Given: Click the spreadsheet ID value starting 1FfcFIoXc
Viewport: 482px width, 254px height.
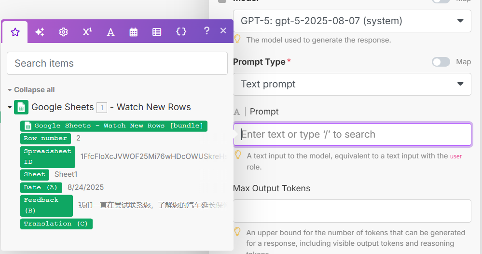Looking at the screenshot, I should coord(153,156).
